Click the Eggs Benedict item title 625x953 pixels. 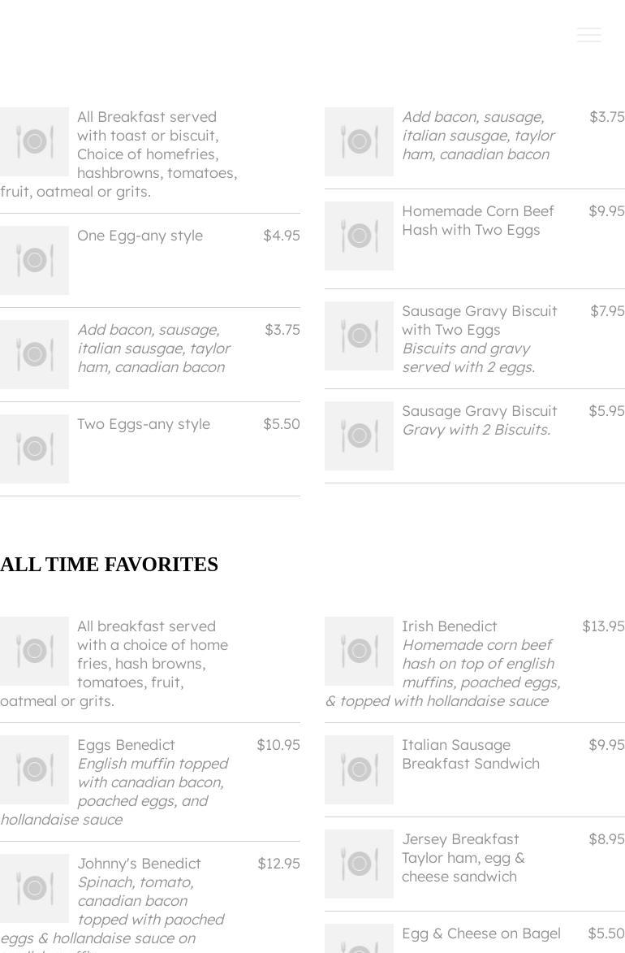coord(126,745)
